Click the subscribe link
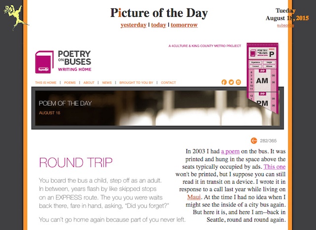Image resolution: width=316 pixels, height=230 pixels. [285, 25]
